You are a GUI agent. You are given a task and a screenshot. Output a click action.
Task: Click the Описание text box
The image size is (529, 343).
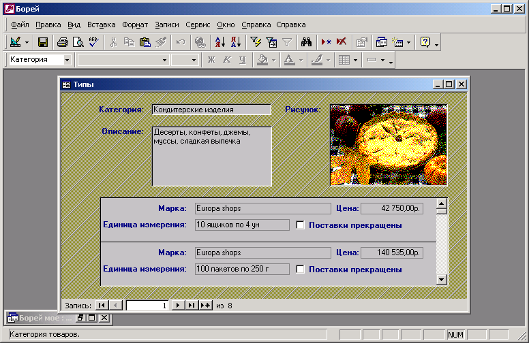(212, 157)
